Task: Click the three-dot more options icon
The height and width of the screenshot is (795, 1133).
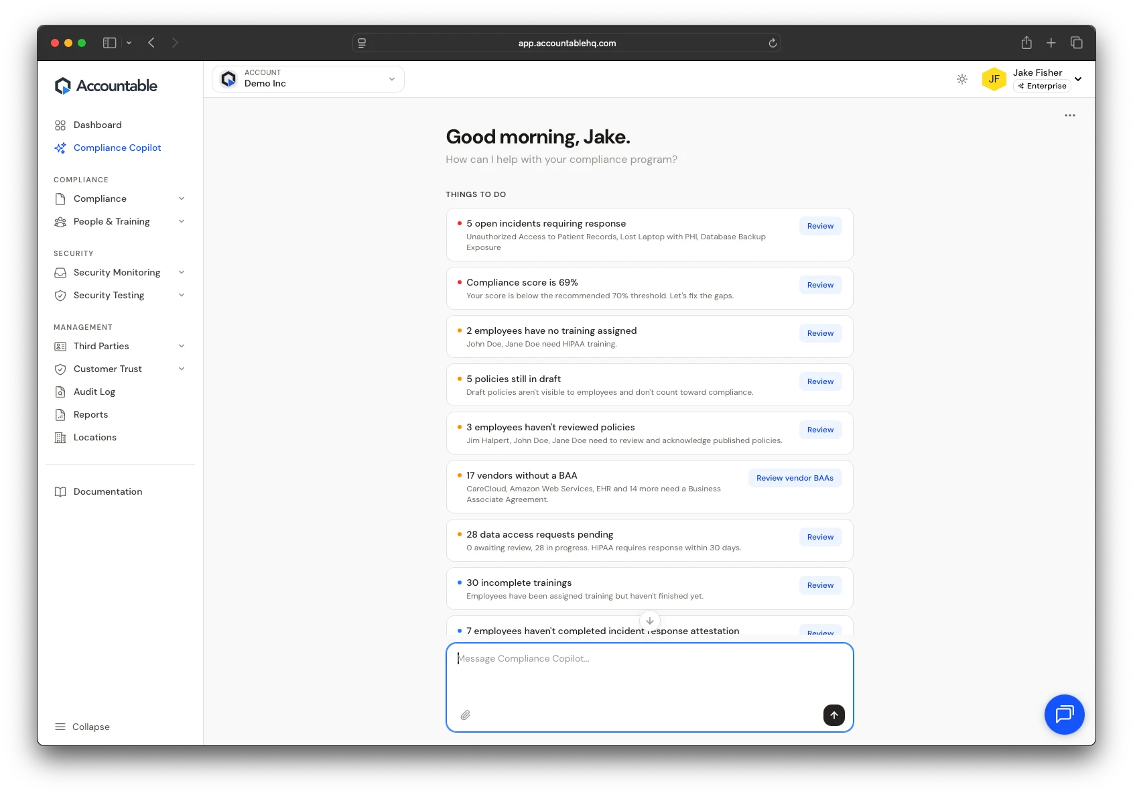Action: [x=1069, y=115]
